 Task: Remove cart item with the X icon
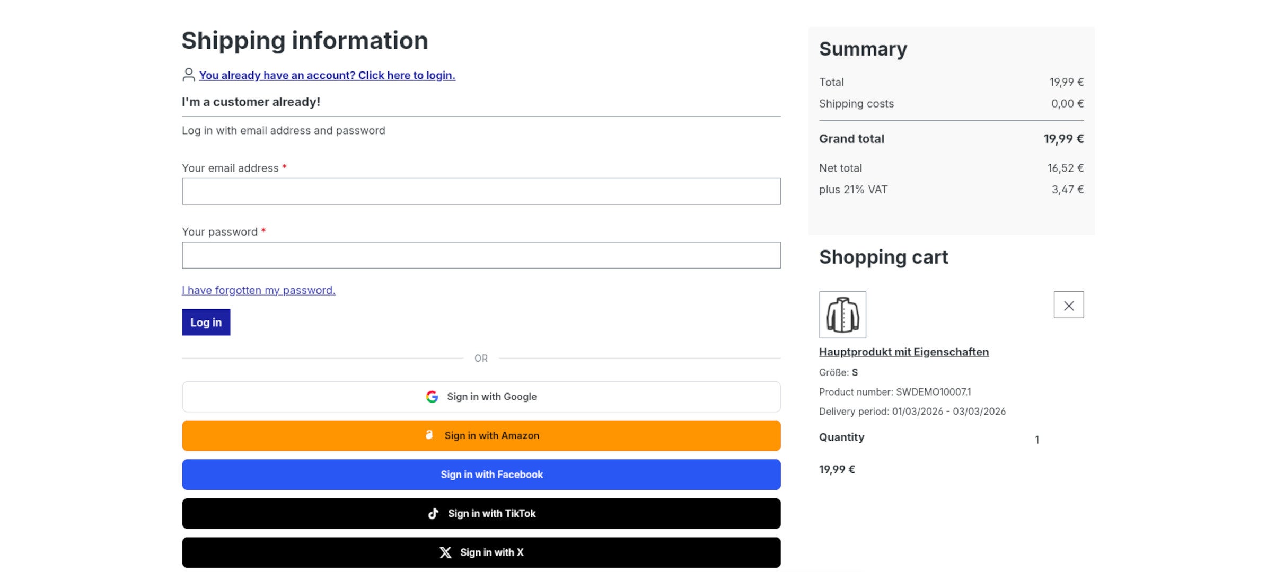coord(1069,305)
